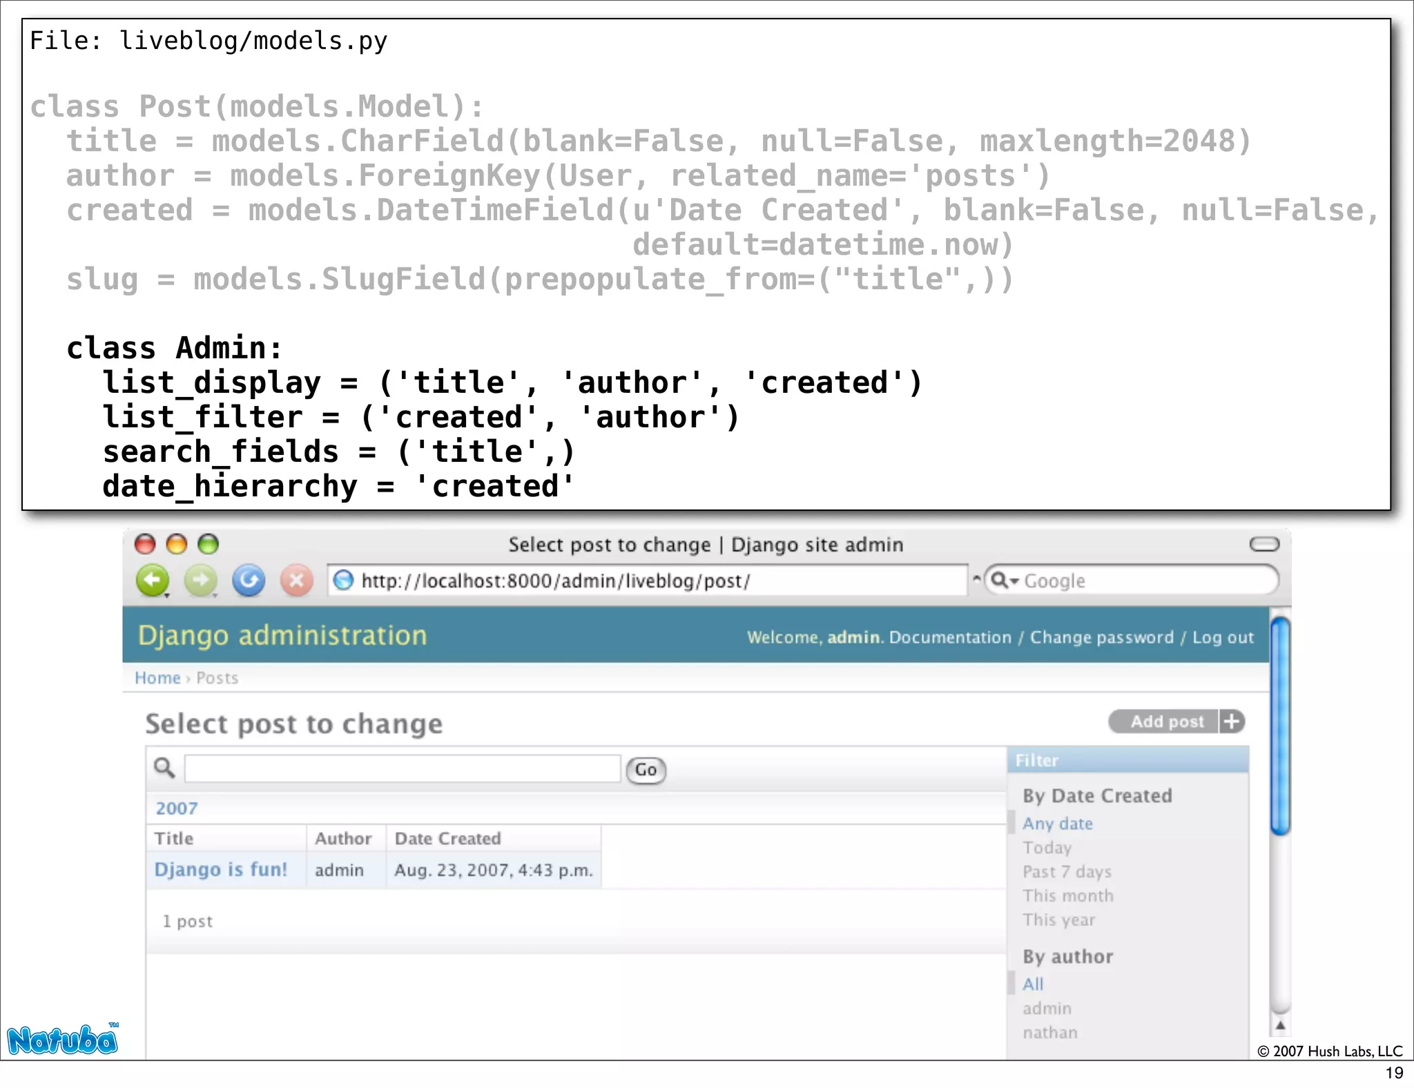Filter posts by author nathan
Screen dimensions: 1414x1088
click(1050, 1033)
